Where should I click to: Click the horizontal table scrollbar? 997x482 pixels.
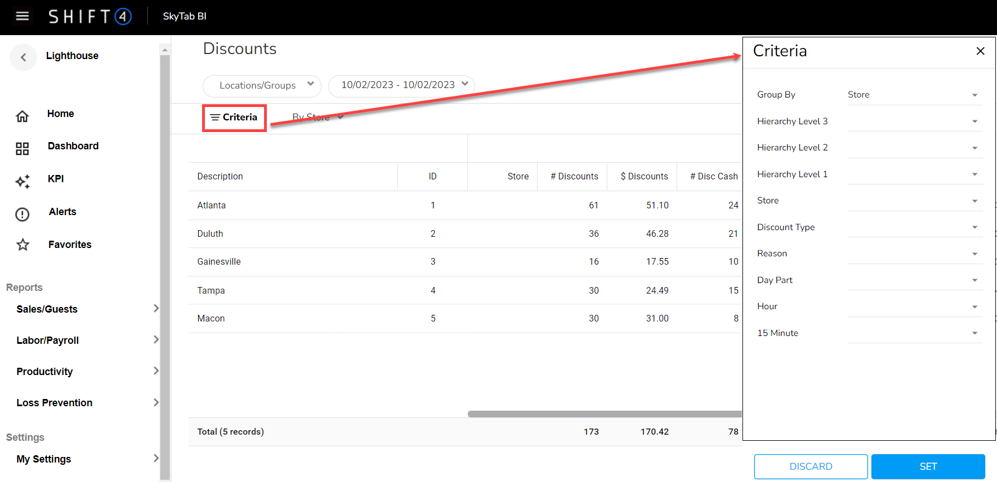(604, 414)
